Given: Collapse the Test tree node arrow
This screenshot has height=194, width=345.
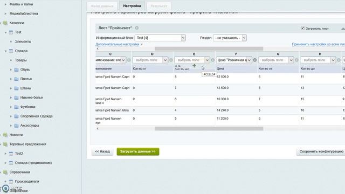Looking at the screenshot, I should click(5, 32).
